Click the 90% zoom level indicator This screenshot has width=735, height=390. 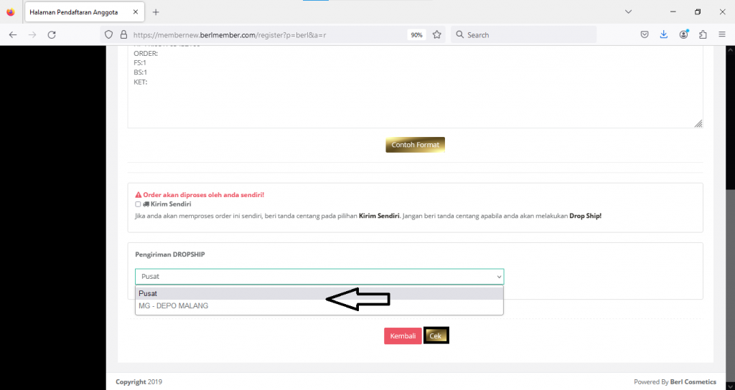416,34
